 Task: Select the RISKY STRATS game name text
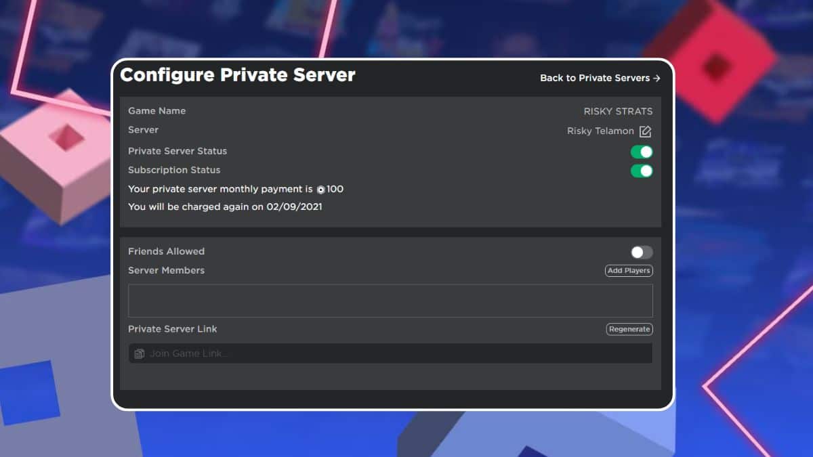click(619, 112)
